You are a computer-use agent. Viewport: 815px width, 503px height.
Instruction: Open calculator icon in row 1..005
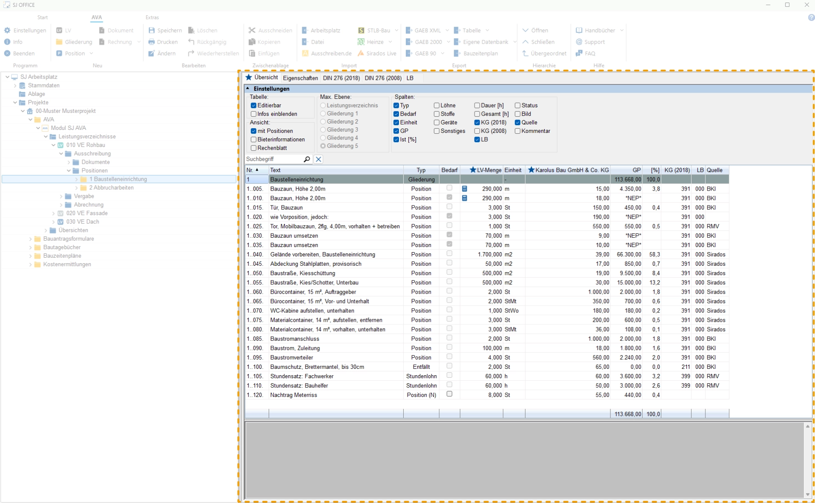pos(464,189)
